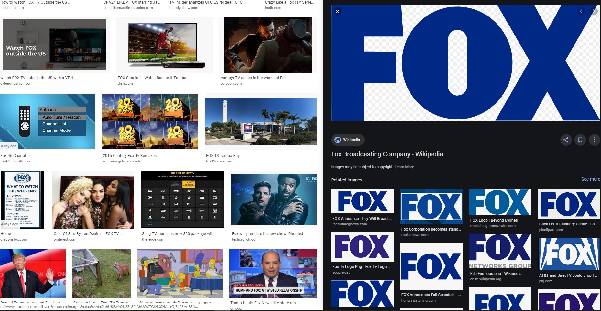Select the Watch FOX outside the US image
This screenshot has width=601, height=311.
coord(54,45)
